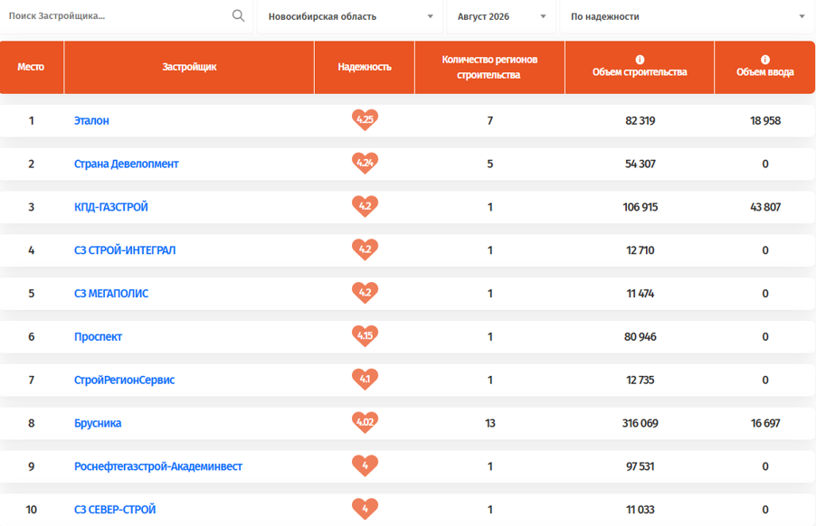Open the СтройРегионСервис link
The image size is (816, 526).
coord(124,380)
